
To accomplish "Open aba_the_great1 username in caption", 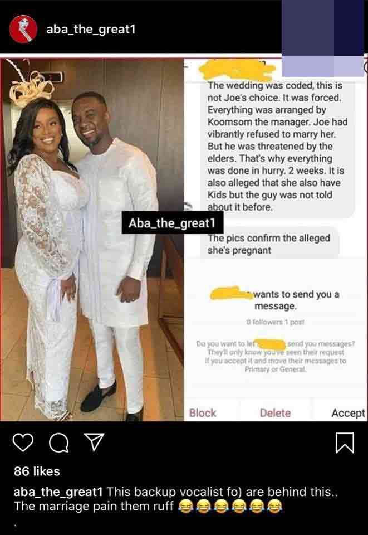I will pyautogui.click(x=58, y=492).
